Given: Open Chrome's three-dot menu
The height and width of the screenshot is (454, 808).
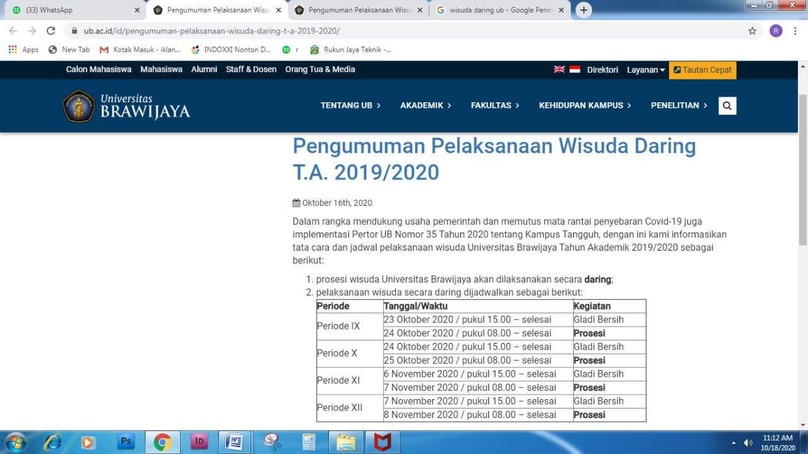Looking at the screenshot, I should tap(794, 30).
